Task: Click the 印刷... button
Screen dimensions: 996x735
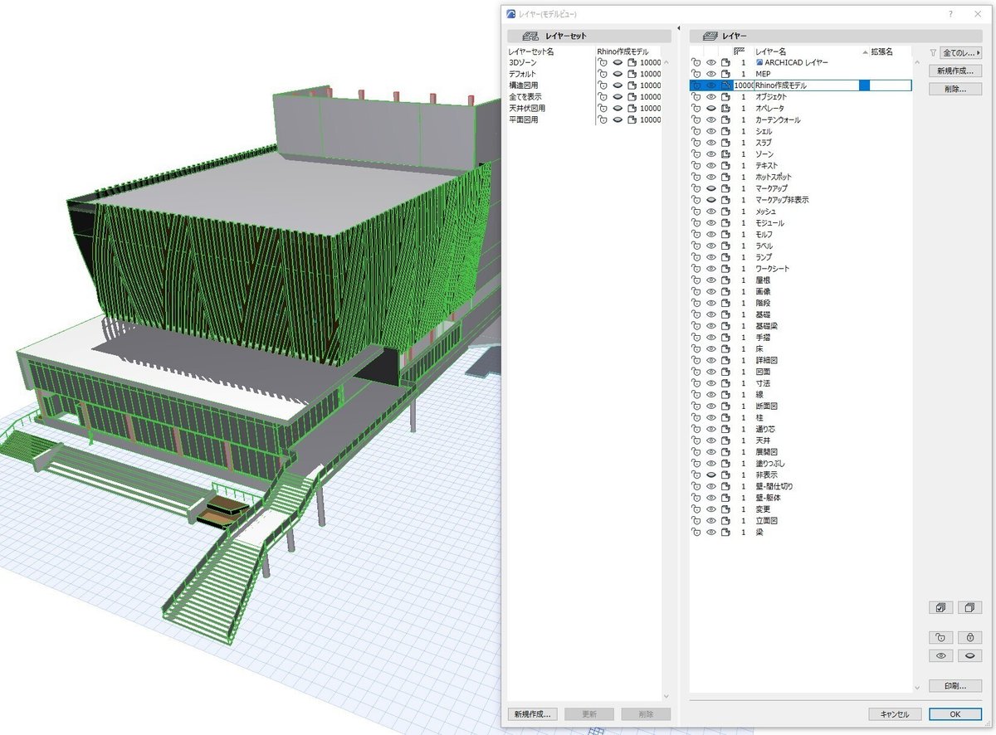Action: tap(955, 686)
